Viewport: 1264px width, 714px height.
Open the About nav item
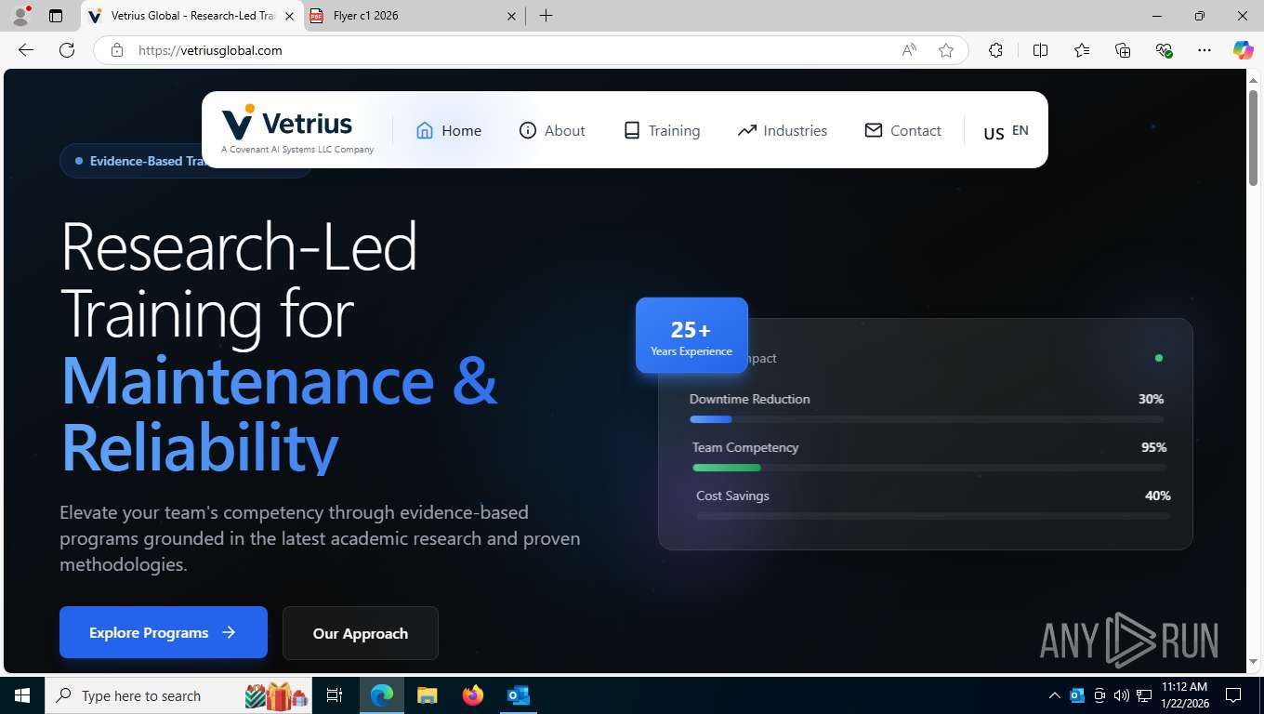click(552, 130)
